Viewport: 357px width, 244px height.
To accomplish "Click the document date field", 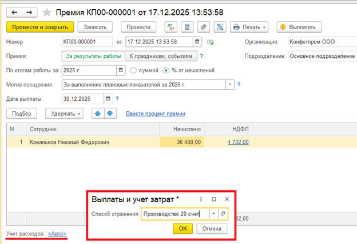I will pos(160,42).
